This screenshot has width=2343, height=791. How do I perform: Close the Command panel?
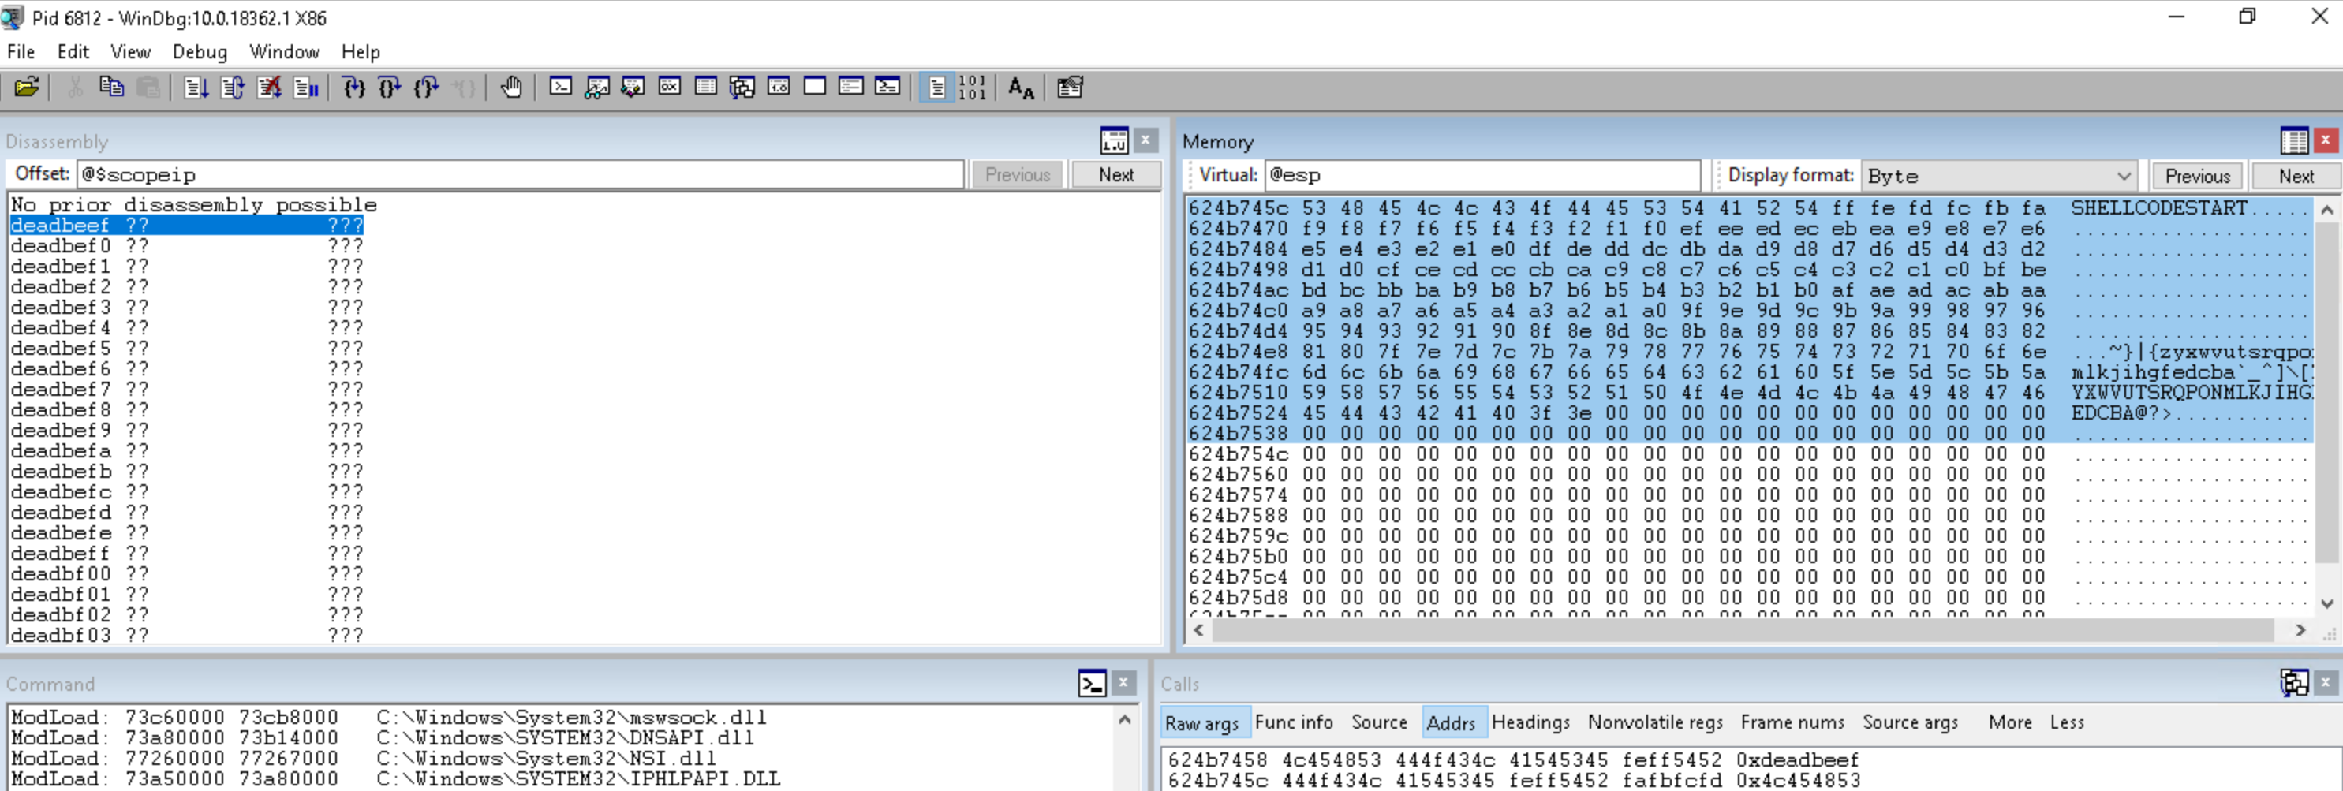1124,682
